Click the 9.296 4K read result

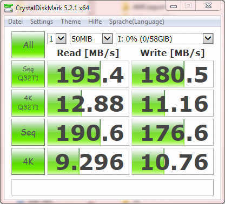(x=88, y=161)
